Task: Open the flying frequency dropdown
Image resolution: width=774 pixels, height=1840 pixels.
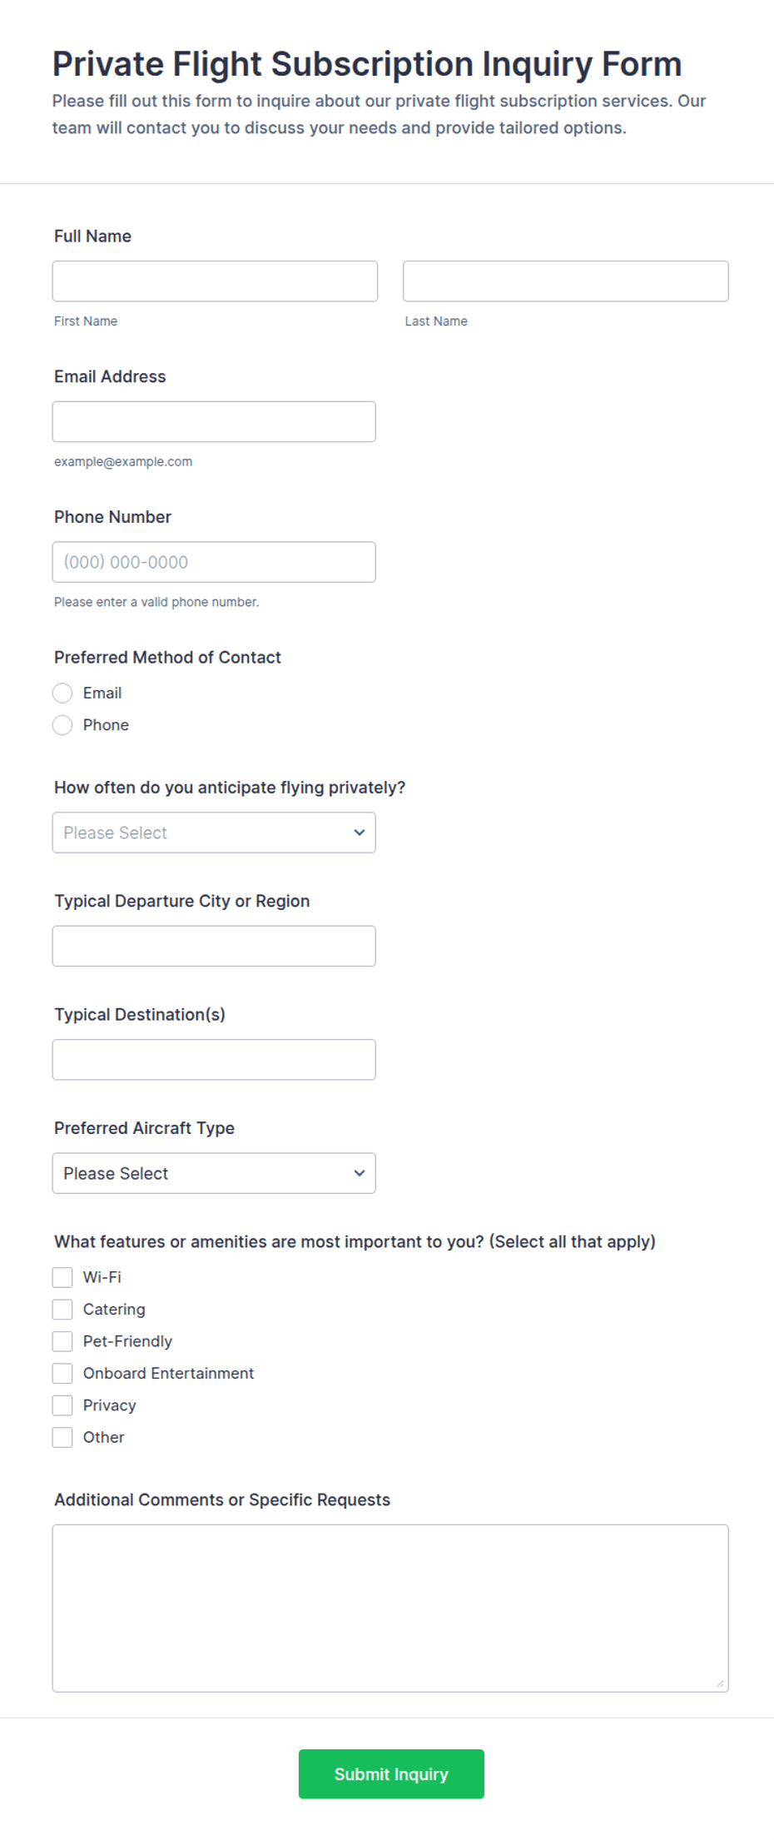Action: tap(214, 833)
